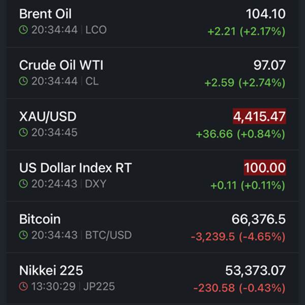Click the Brent Oil price 104.10
Viewport: 305px width, 305px height.
tap(265, 14)
